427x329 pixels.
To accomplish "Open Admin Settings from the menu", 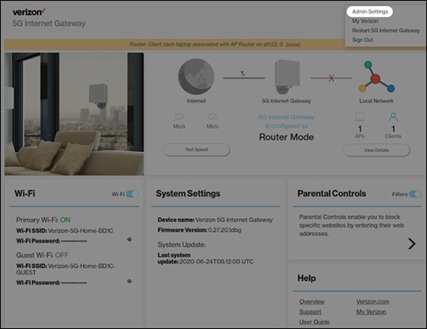I will coord(370,12).
